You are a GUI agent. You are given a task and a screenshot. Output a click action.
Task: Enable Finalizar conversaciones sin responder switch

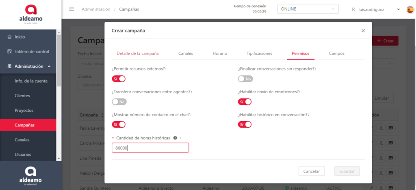coord(245,79)
